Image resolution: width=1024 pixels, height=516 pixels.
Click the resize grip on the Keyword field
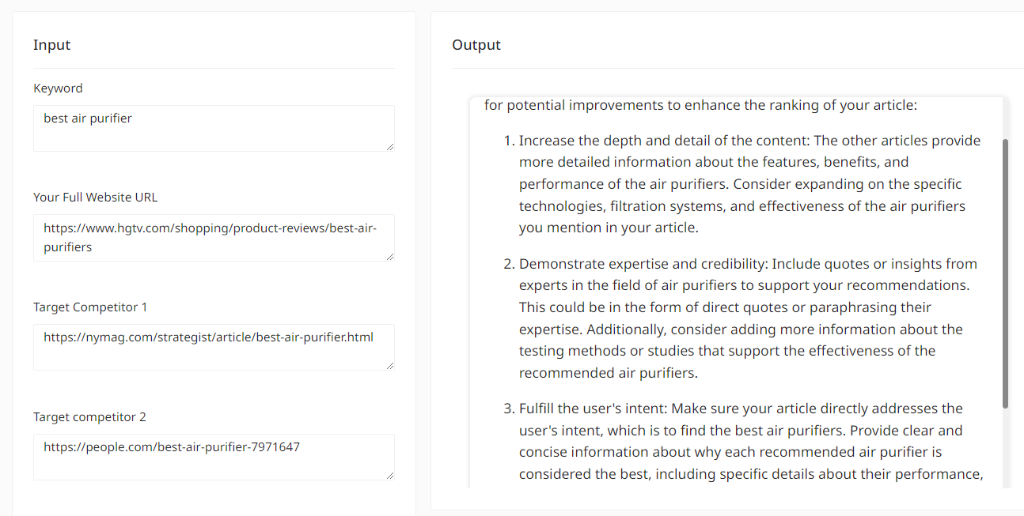[391, 149]
